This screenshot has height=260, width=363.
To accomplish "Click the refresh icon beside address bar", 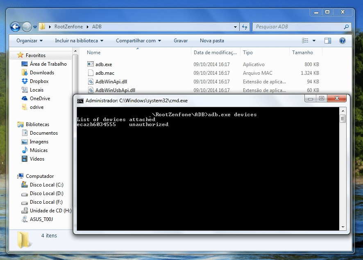I will click(245, 27).
